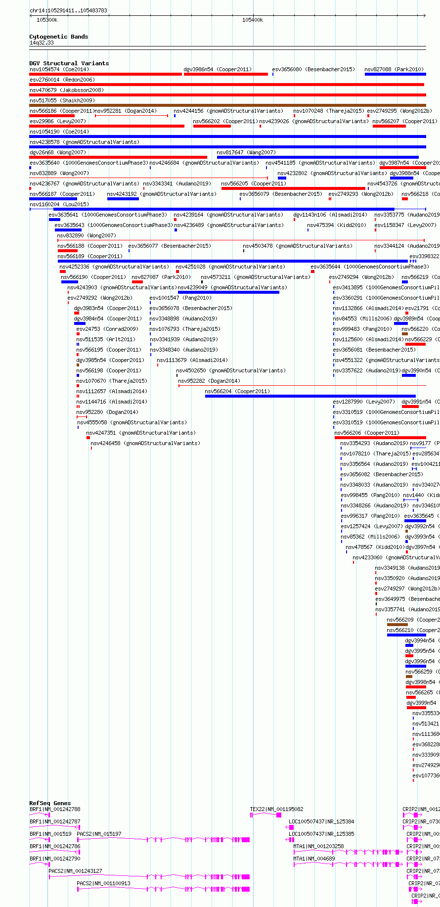440x907 pixels.
Task: Select variant label nsv952280 (Dogan2014)
Action: coord(107,412)
